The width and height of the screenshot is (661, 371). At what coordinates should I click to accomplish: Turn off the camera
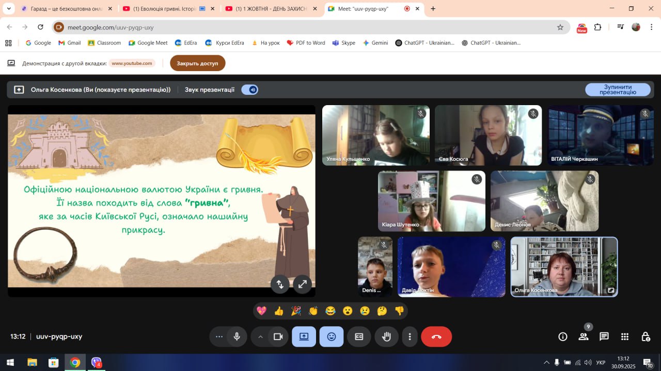pos(278,336)
